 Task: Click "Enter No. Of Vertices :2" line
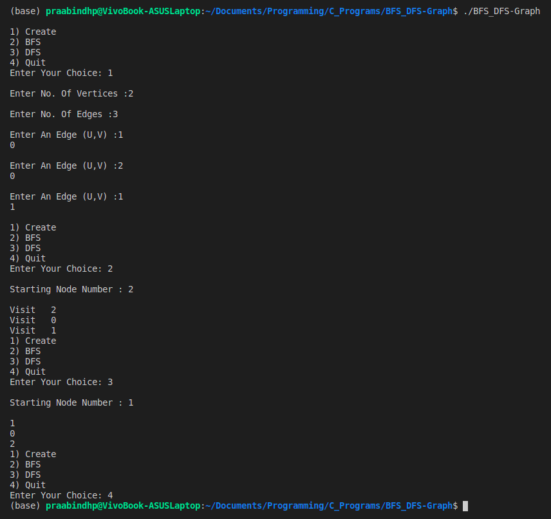click(x=71, y=93)
